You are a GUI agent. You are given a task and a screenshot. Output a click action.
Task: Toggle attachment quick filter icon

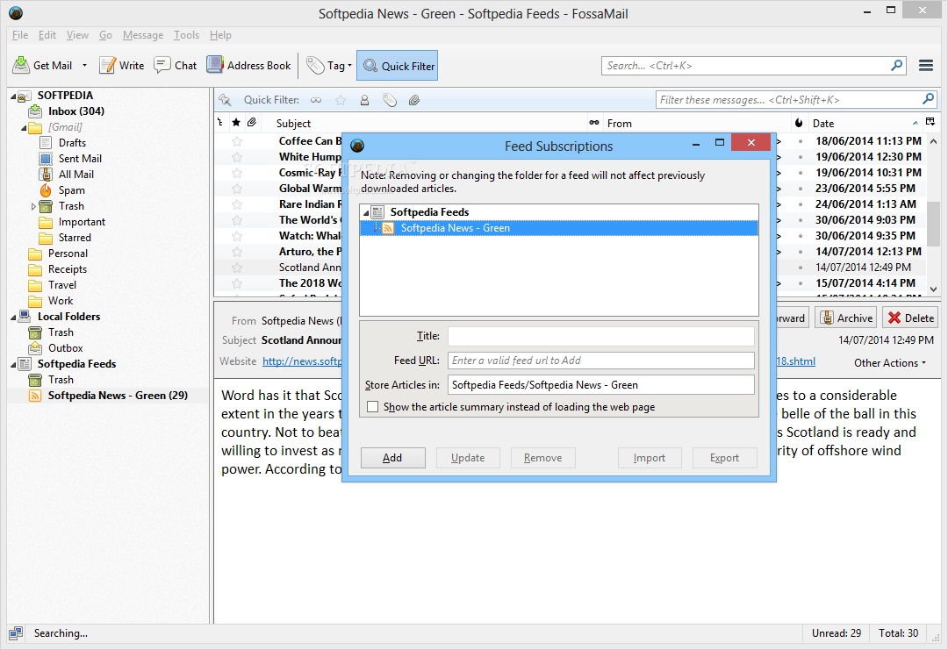(x=414, y=100)
